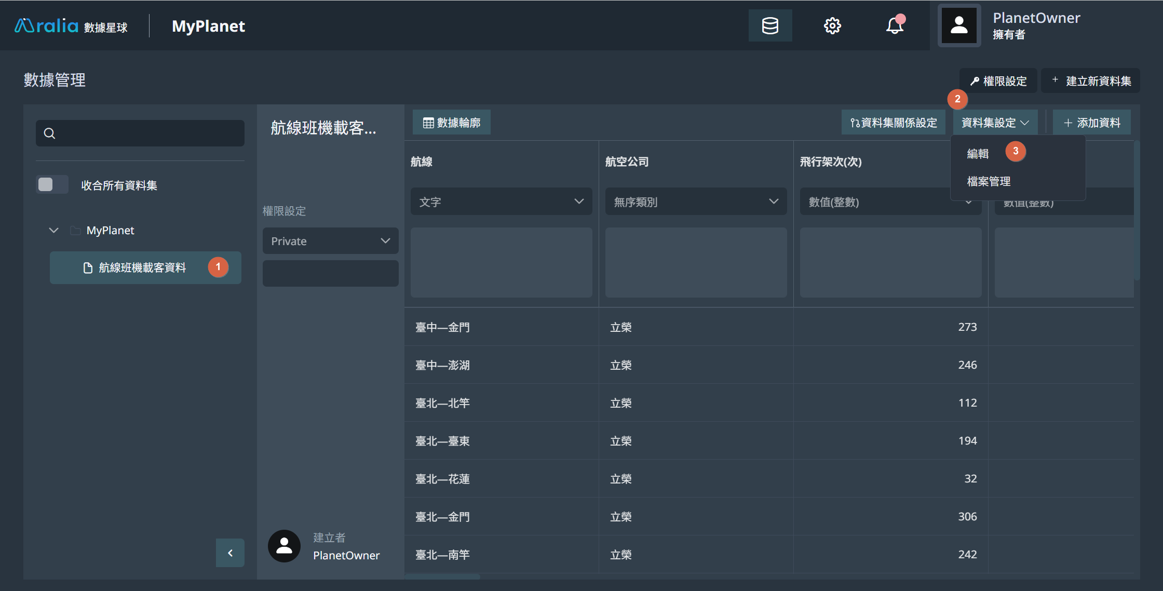
Task: Click the MyPlanet folder icon
Action: (75, 230)
